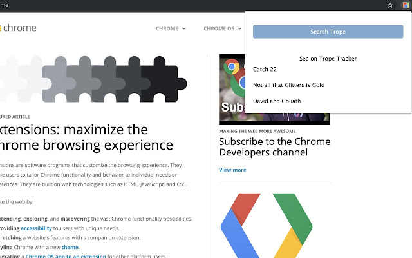Open the theme link

(70, 247)
